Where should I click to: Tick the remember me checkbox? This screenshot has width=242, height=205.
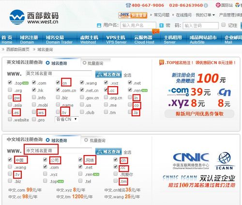click(x=224, y=25)
